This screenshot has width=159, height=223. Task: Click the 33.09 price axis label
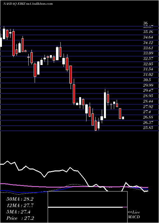pos(148,53)
